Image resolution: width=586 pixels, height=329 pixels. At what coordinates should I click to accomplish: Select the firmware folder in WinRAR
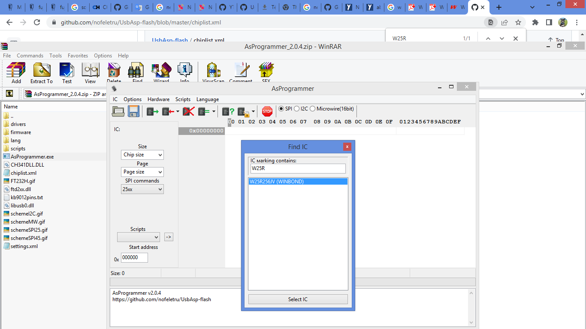tap(21, 132)
